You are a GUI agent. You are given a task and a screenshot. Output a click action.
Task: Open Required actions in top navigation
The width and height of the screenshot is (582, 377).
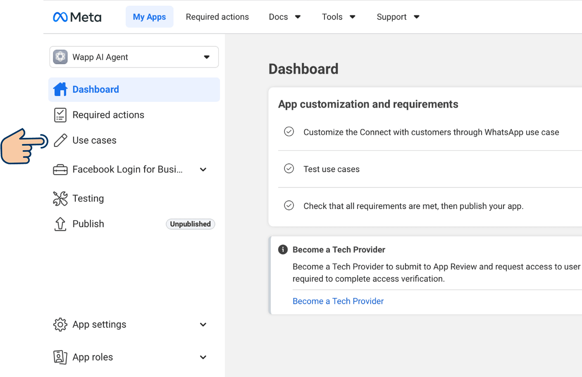(x=217, y=17)
